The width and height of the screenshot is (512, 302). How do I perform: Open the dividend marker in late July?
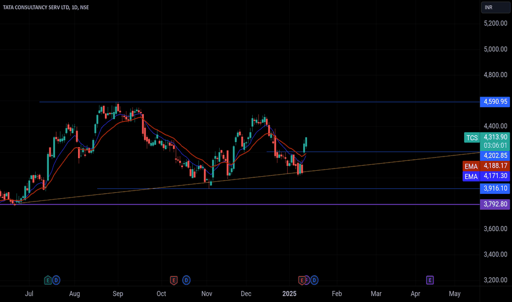pos(56,280)
